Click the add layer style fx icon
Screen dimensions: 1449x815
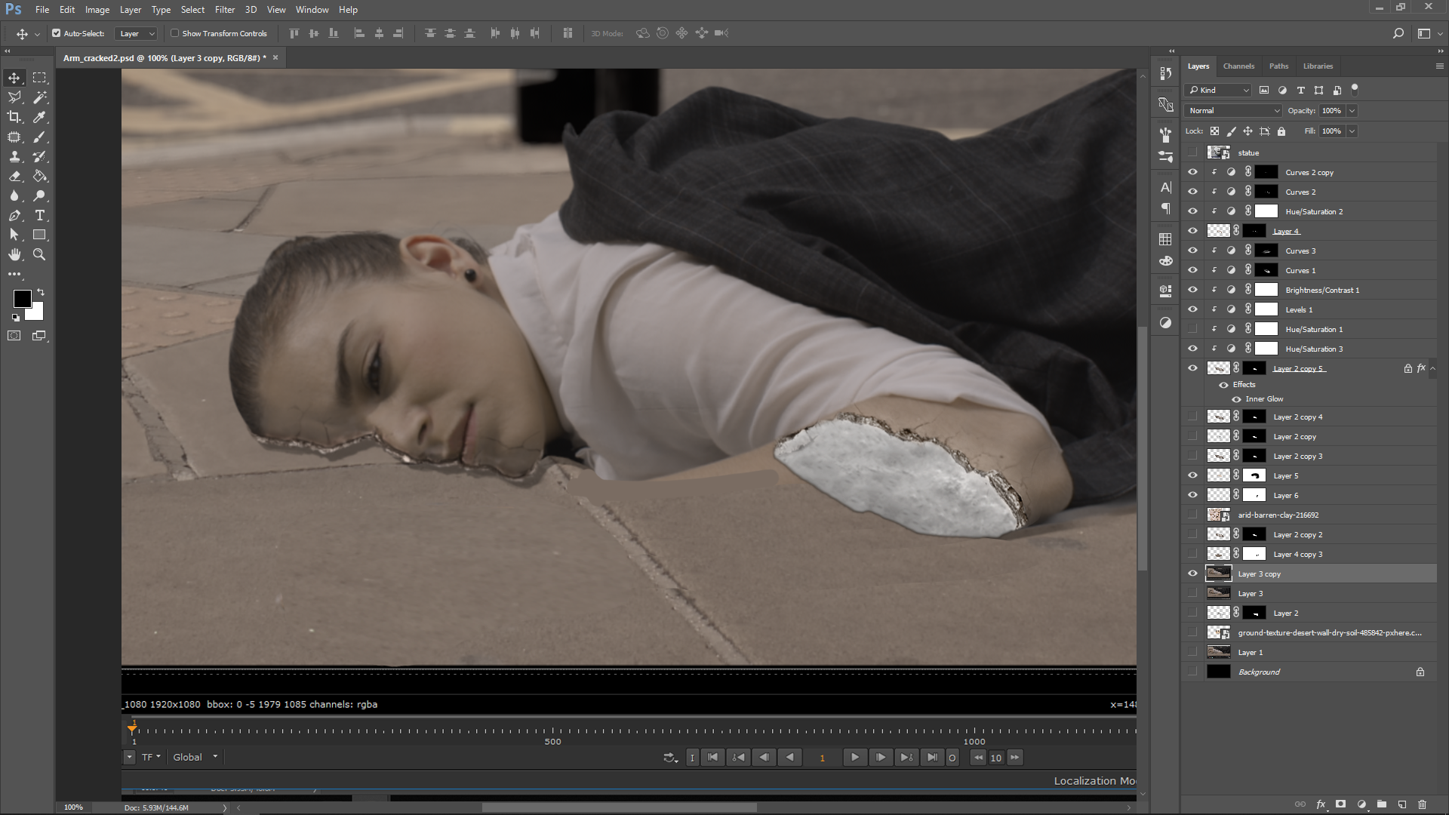click(x=1321, y=804)
